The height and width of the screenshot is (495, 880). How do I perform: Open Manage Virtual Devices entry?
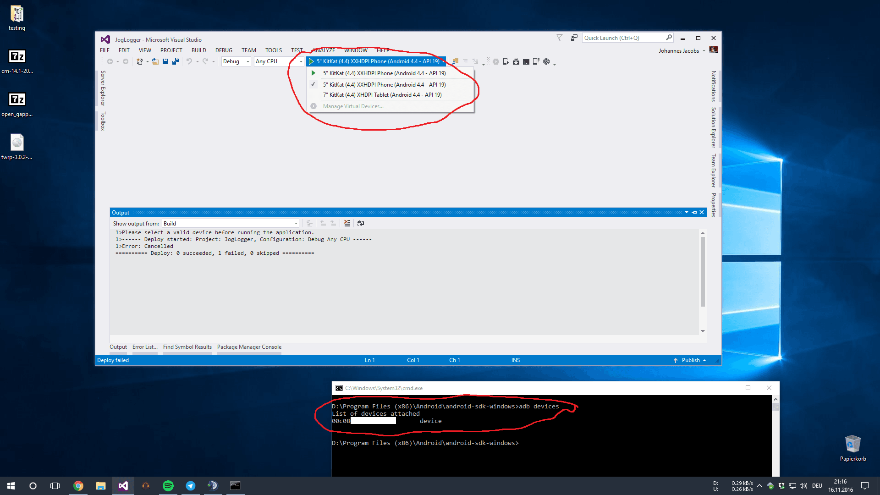(390, 106)
